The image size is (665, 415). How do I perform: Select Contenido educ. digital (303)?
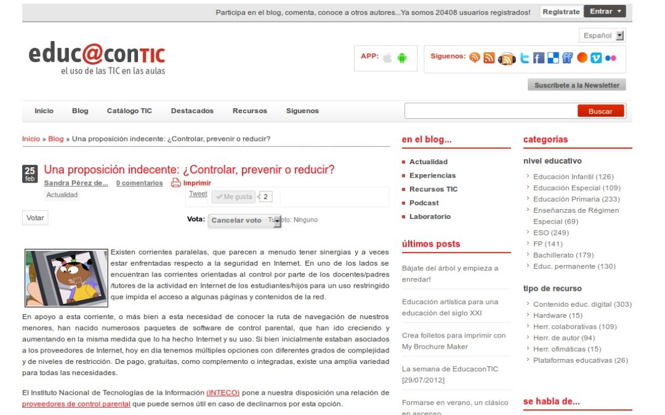(582, 304)
